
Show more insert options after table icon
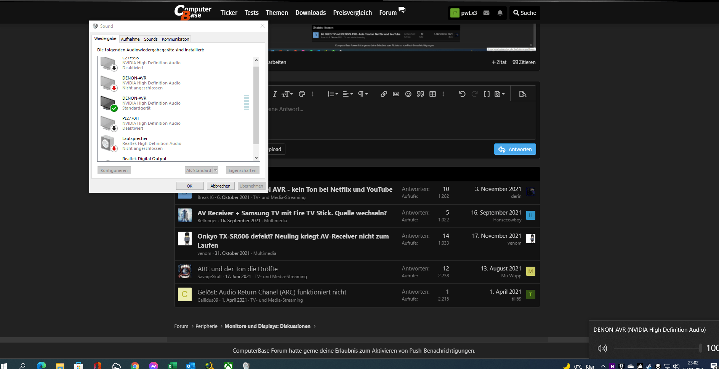tap(443, 94)
